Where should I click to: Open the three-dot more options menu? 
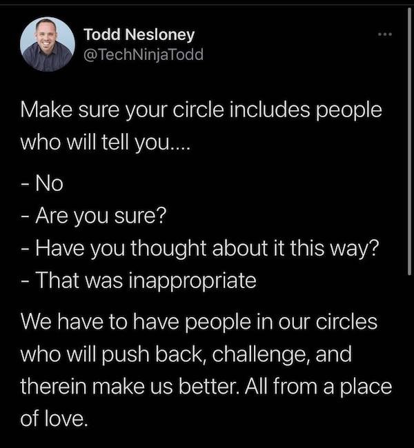coord(384,34)
